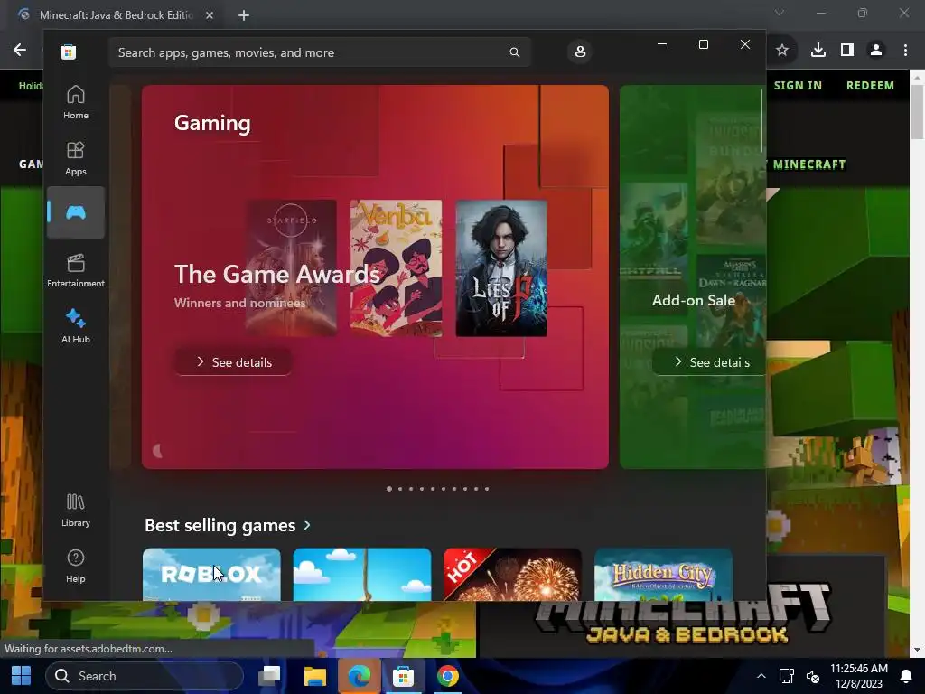The width and height of the screenshot is (925, 694).
Task: Select the Lies of P game cover
Action: tap(501, 268)
